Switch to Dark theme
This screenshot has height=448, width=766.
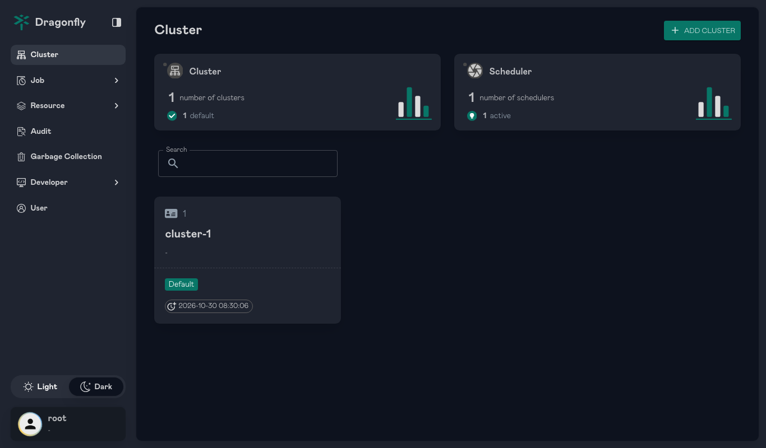click(x=96, y=387)
